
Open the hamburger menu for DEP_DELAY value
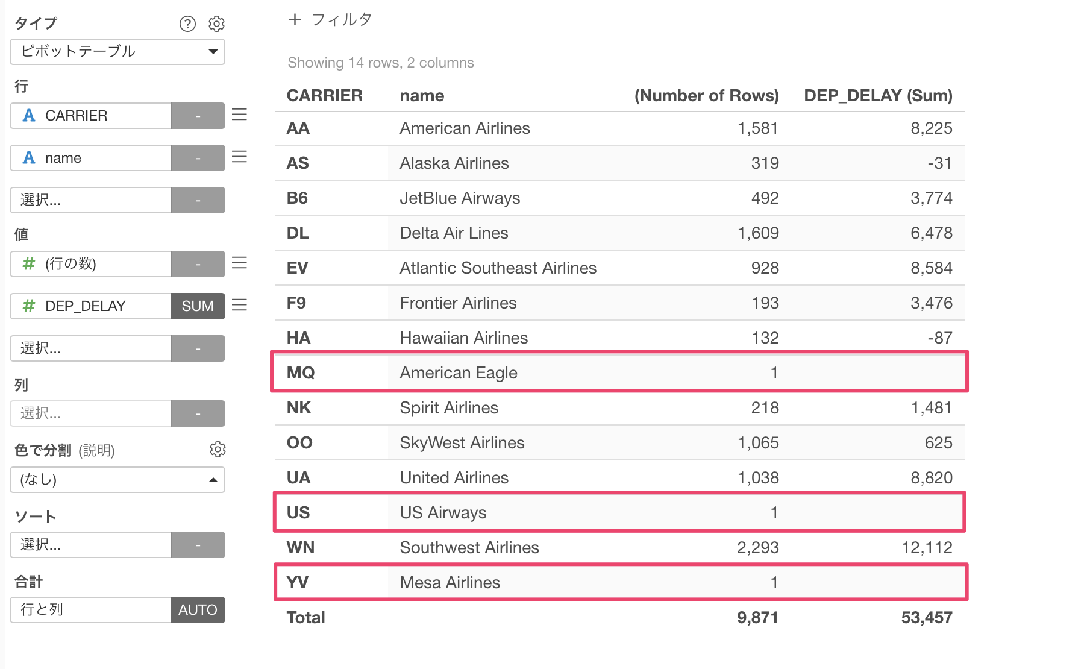239,306
